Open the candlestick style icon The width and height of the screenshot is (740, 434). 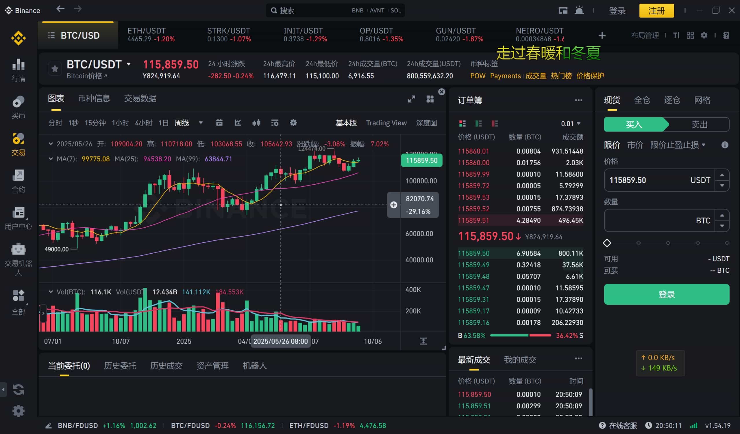[x=256, y=123]
